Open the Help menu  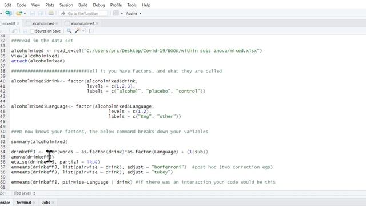tap(146, 5)
